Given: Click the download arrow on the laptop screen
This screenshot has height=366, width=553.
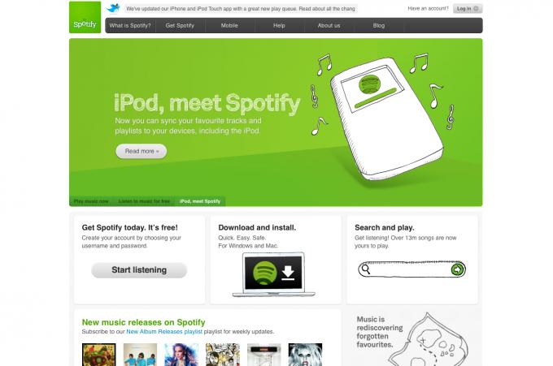Looking at the screenshot, I should tap(288, 273).
